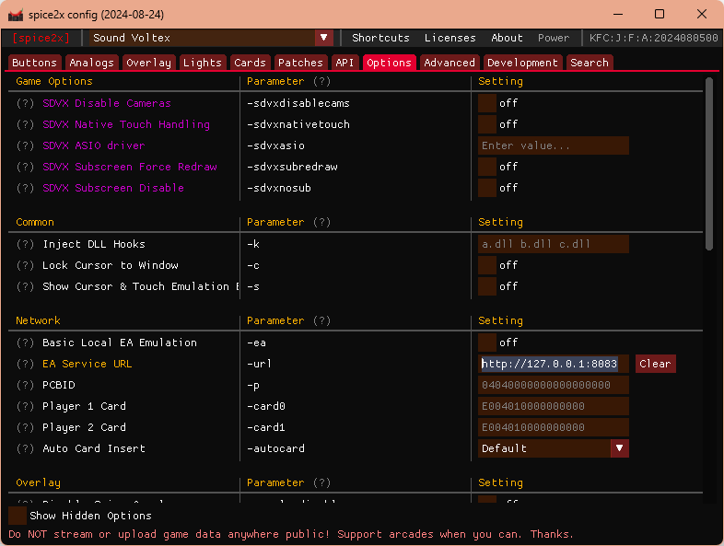
Task: Click help (?) icon beside Auto Card Insert
Action: pos(25,448)
